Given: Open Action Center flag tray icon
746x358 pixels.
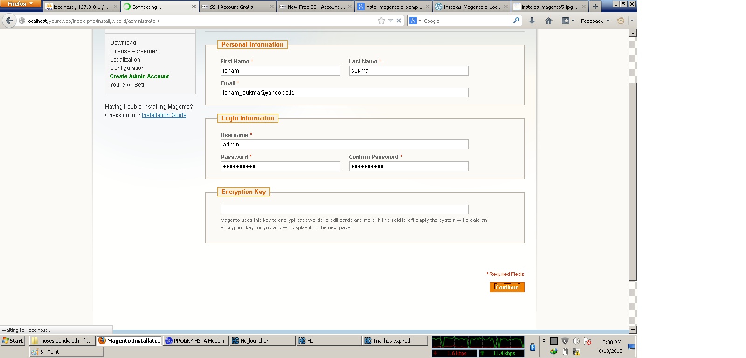Looking at the screenshot, I should (587, 341).
